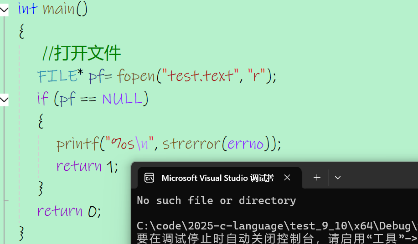Open a new terminal tab with plus button
This screenshot has height=244, width=418.
317,178
